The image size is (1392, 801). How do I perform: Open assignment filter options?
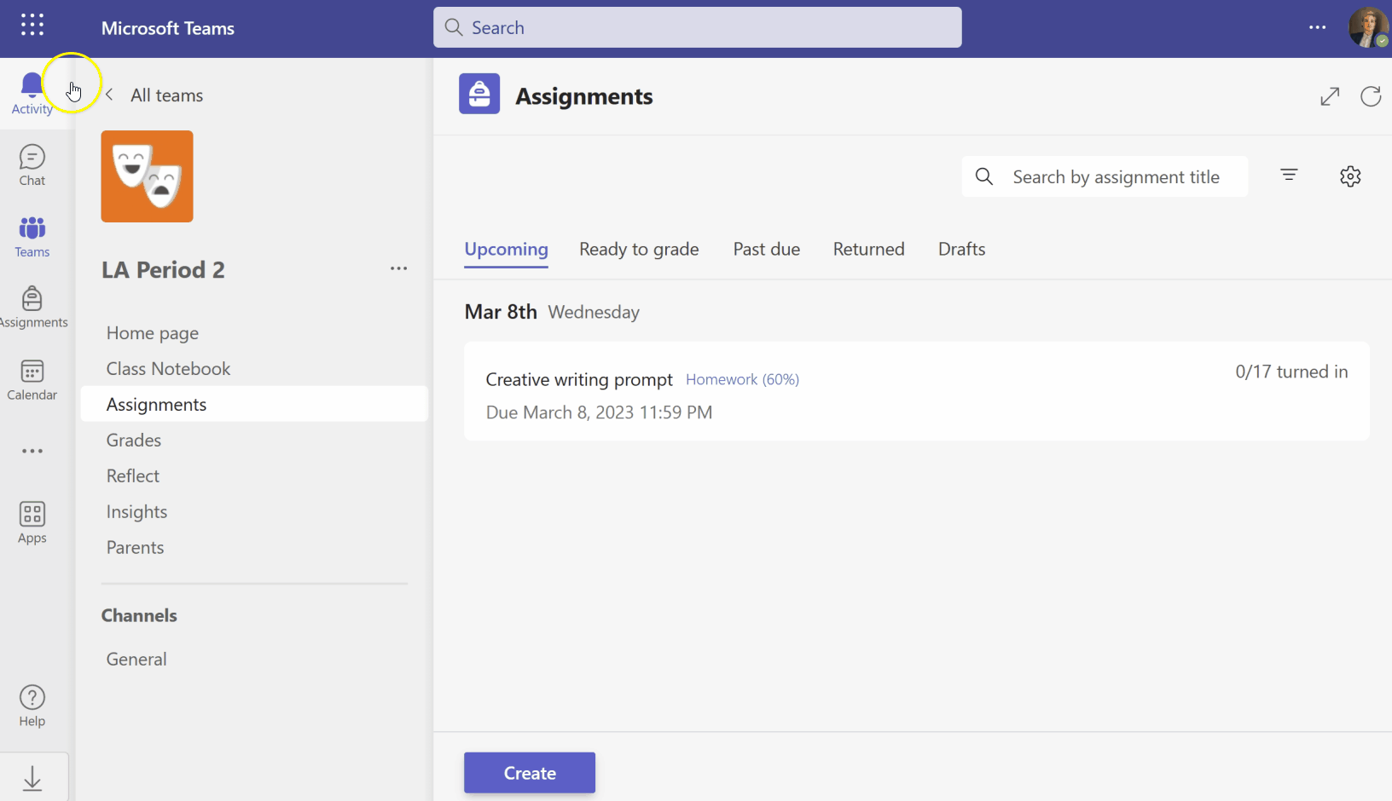pyautogui.click(x=1289, y=176)
